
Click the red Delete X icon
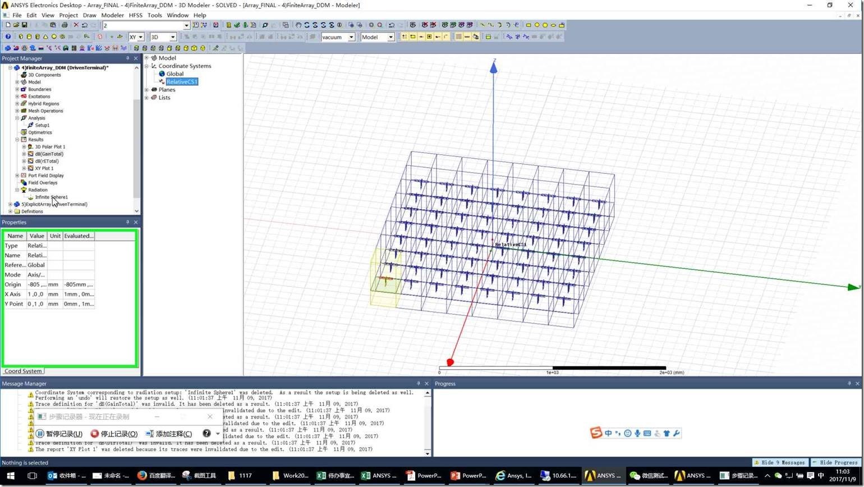pos(76,25)
